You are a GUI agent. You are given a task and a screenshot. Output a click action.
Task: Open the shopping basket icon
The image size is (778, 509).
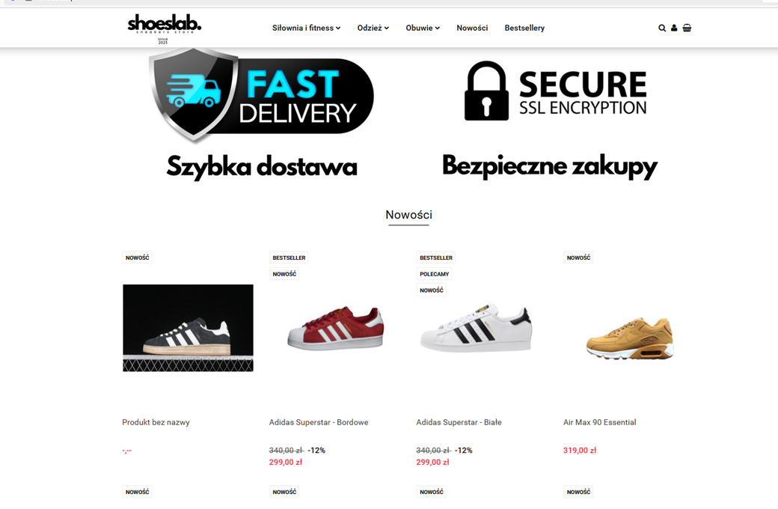pos(687,28)
